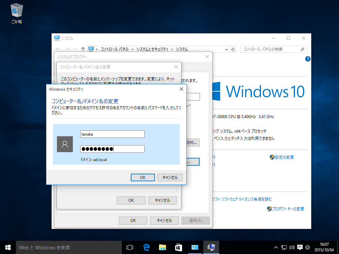Screen dimensions: 339x254
Task: Click the user avatar picture in credential dialog
Action: click(65, 144)
